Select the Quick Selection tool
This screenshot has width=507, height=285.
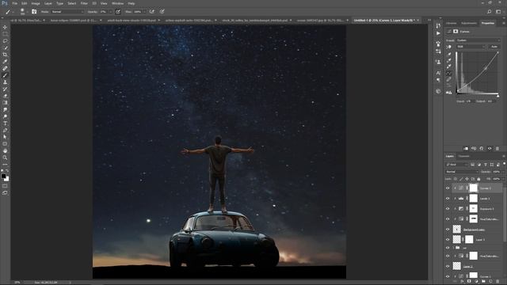point(5,47)
